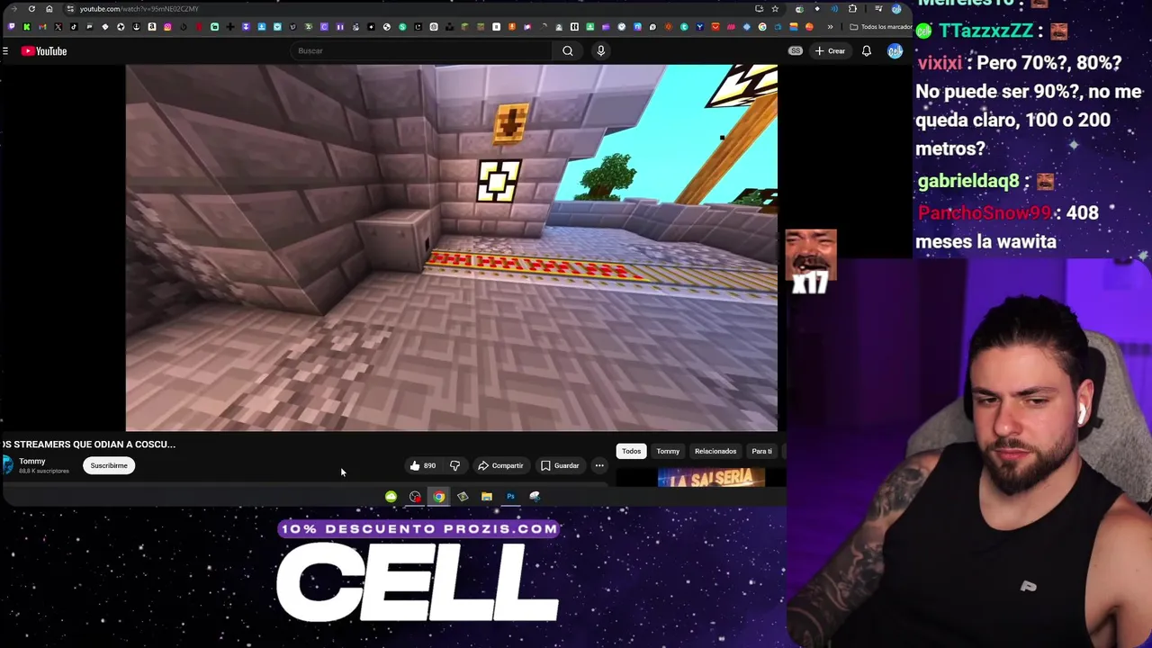This screenshot has width=1152, height=648.
Task: Bookmark this page with the star icon
Action: point(775,9)
